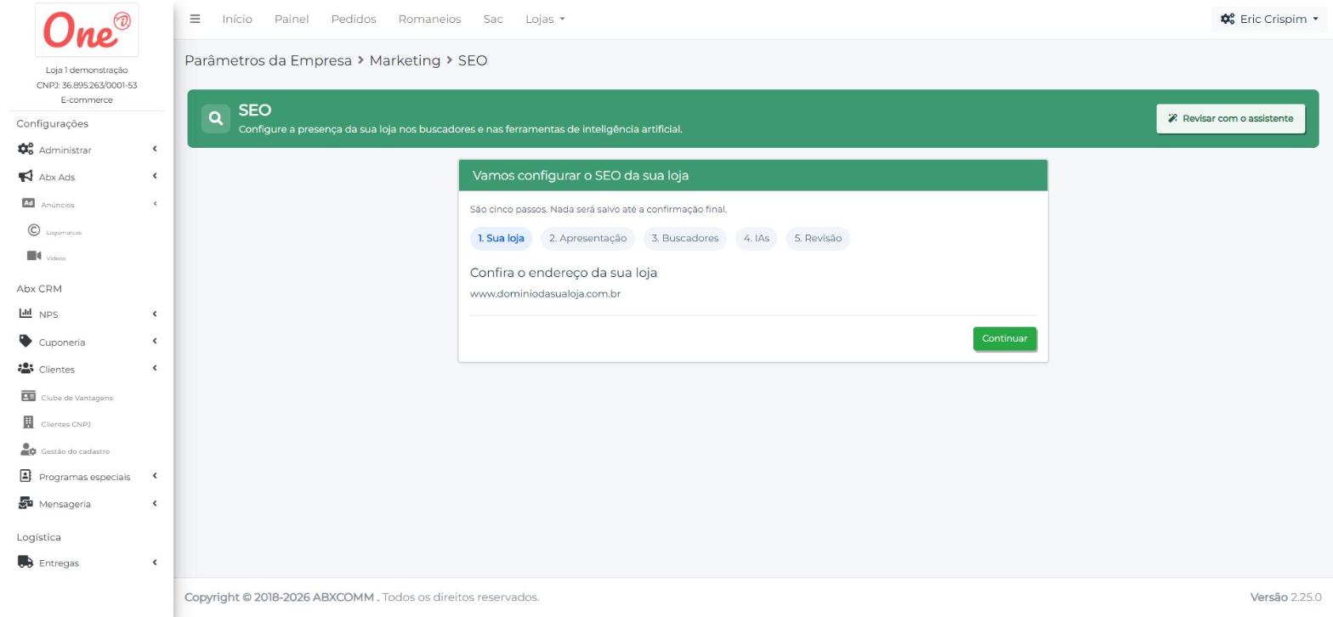Image resolution: width=1333 pixels, height=617 pixels.
Task: Open Sac in the top navigation
Action: tap(493, 19)
